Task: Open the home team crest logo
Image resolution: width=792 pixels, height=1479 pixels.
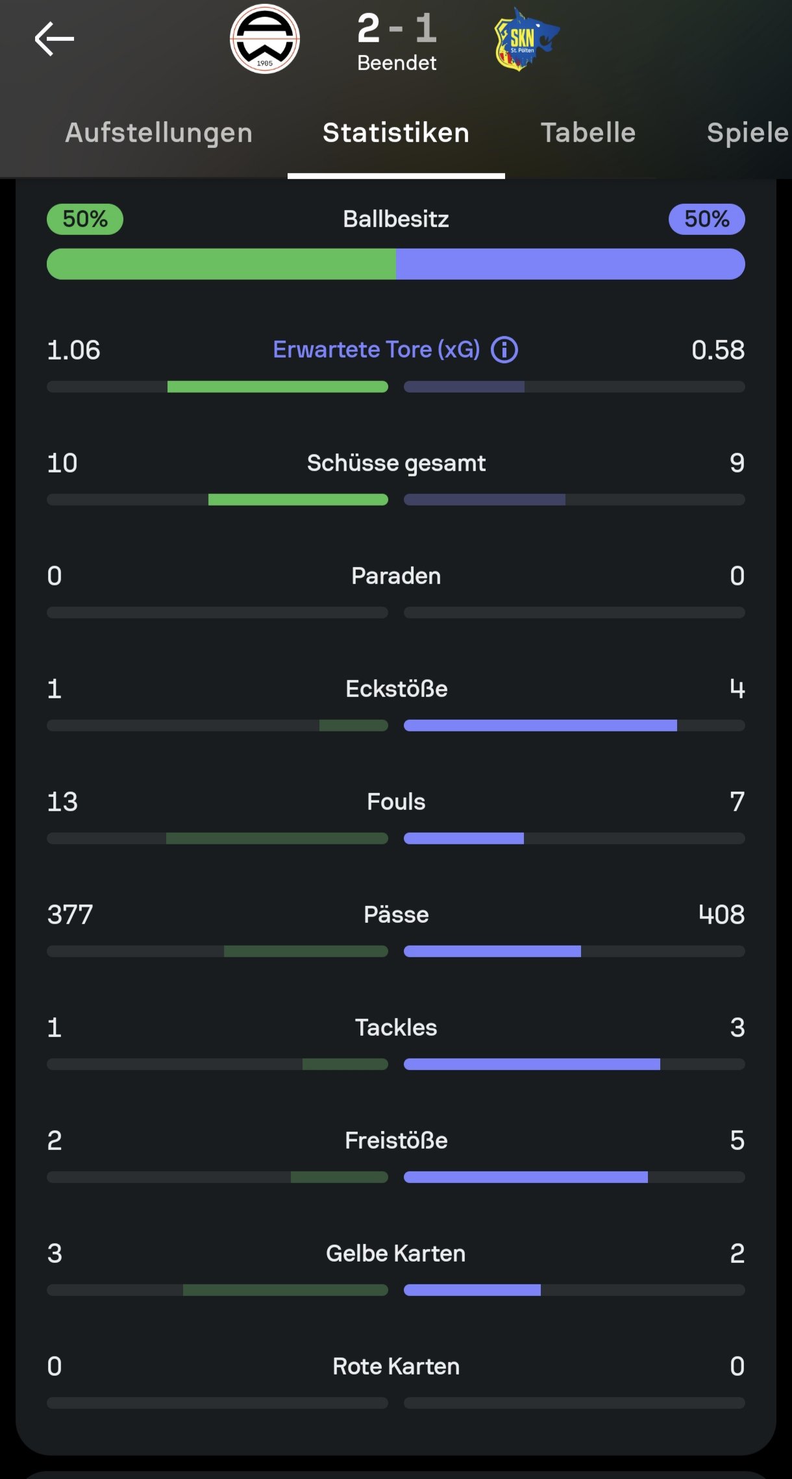Action: (x=265, y=39)
